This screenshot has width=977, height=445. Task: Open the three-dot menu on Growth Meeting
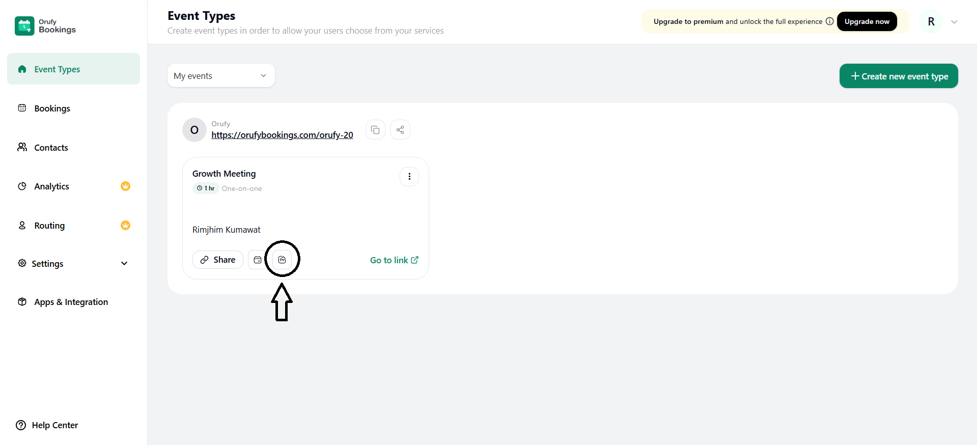409,177
